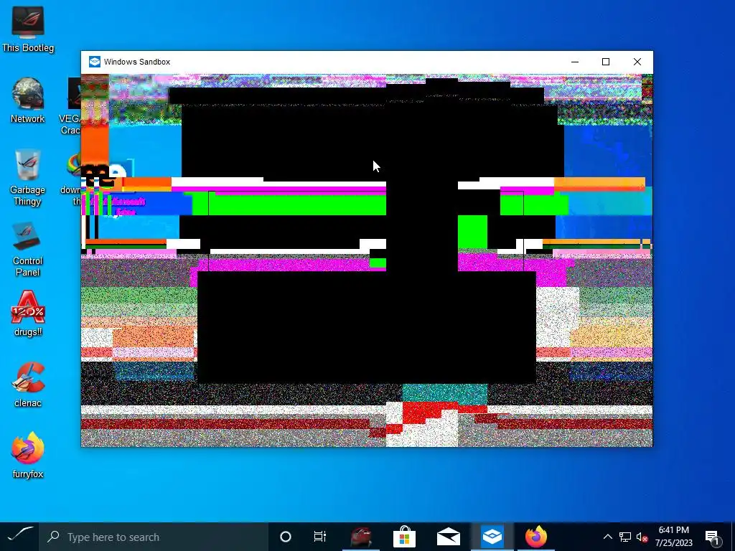Viewport: 735px width, 551px height.
Task: Select the clenac desktop icon
Action: point(28,385)
